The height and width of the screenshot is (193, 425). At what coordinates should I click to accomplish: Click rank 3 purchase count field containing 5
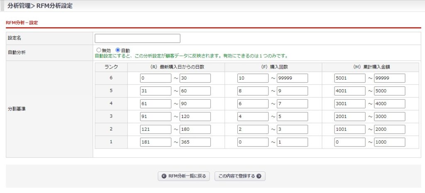292,117
